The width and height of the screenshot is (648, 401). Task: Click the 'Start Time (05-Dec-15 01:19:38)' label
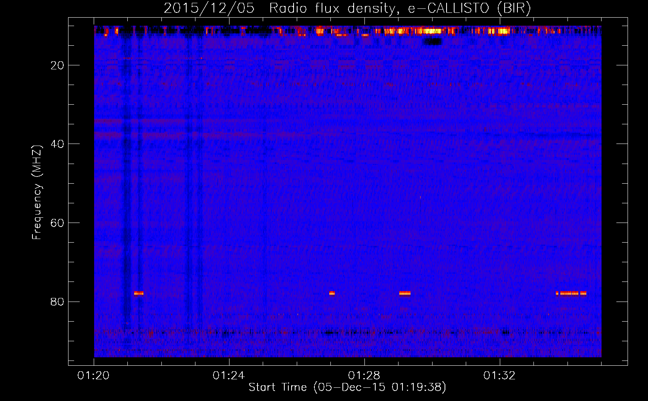347,387
